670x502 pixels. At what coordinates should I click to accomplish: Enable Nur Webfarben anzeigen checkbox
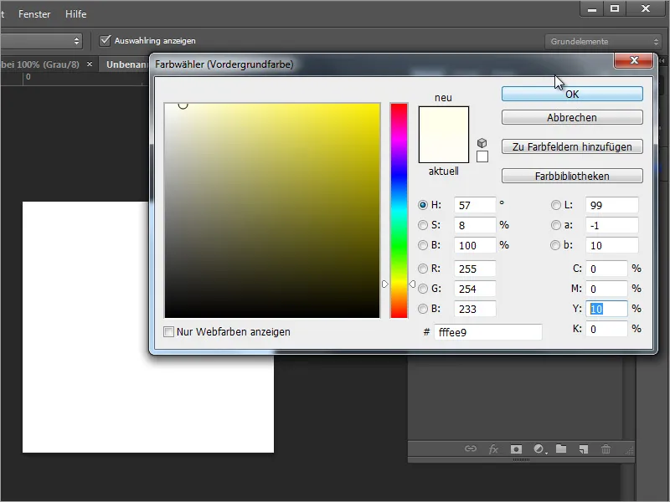click(x=169, y=331)
